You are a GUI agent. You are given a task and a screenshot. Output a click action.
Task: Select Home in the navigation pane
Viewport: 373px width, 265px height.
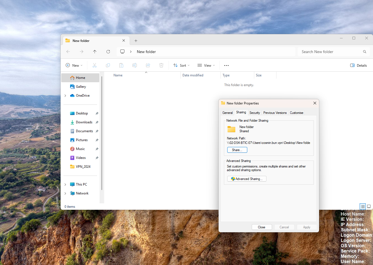[80, 78]
